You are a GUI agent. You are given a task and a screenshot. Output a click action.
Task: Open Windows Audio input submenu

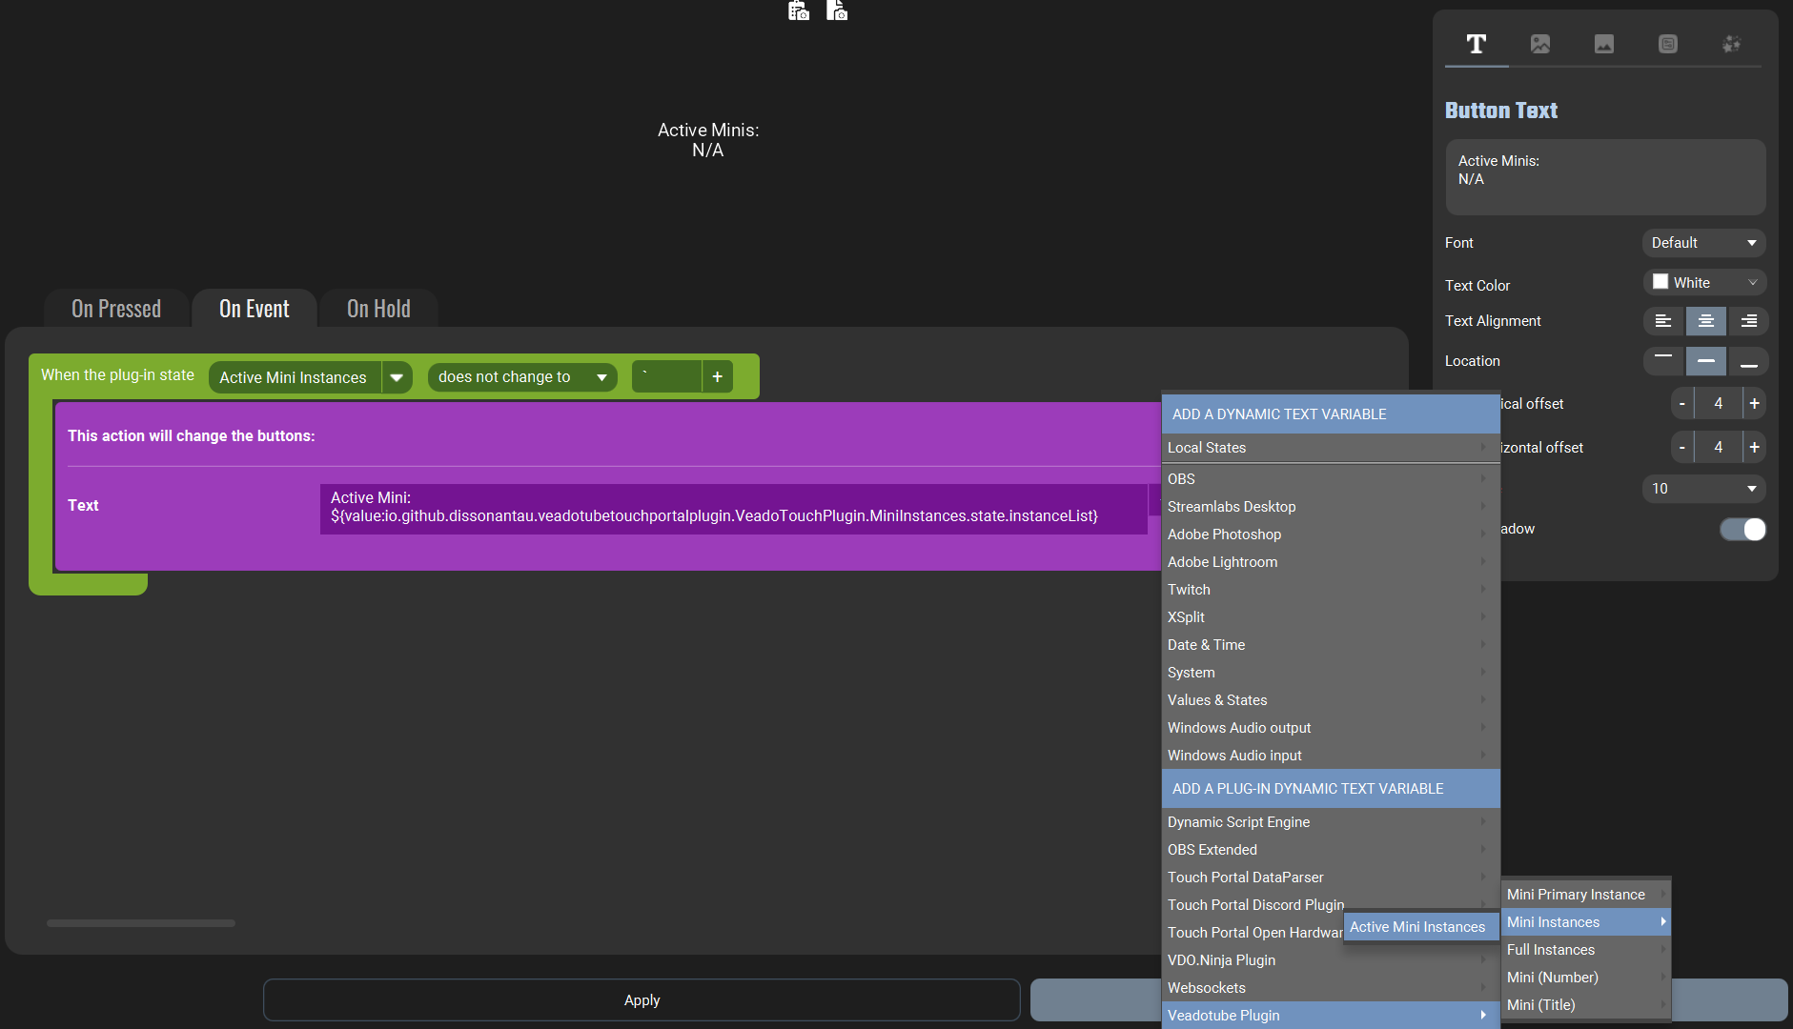(x=1331, y=756)
